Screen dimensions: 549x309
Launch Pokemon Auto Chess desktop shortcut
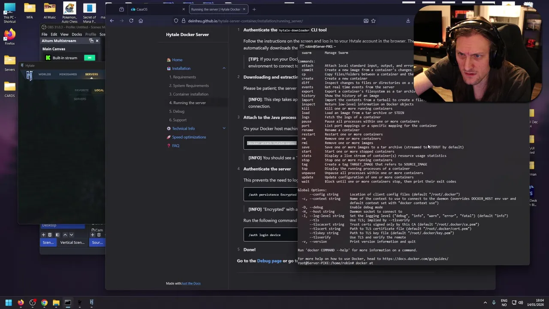69,12
